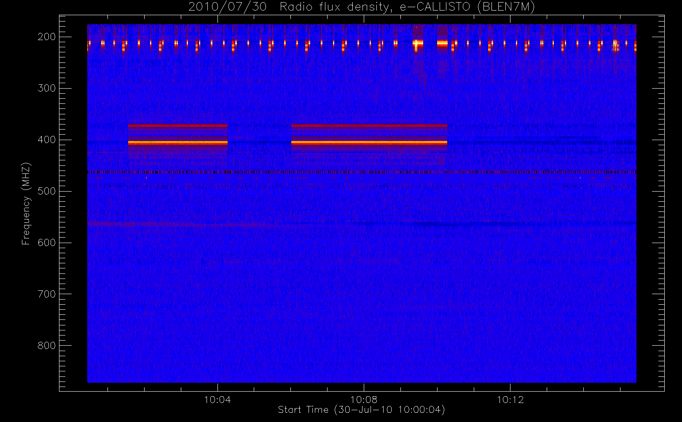Click the plot title "2010/07/30 Radio flux density, e-CALLISTO (BLEN7M)"
682x422 pixels.
tap(362, 7)
